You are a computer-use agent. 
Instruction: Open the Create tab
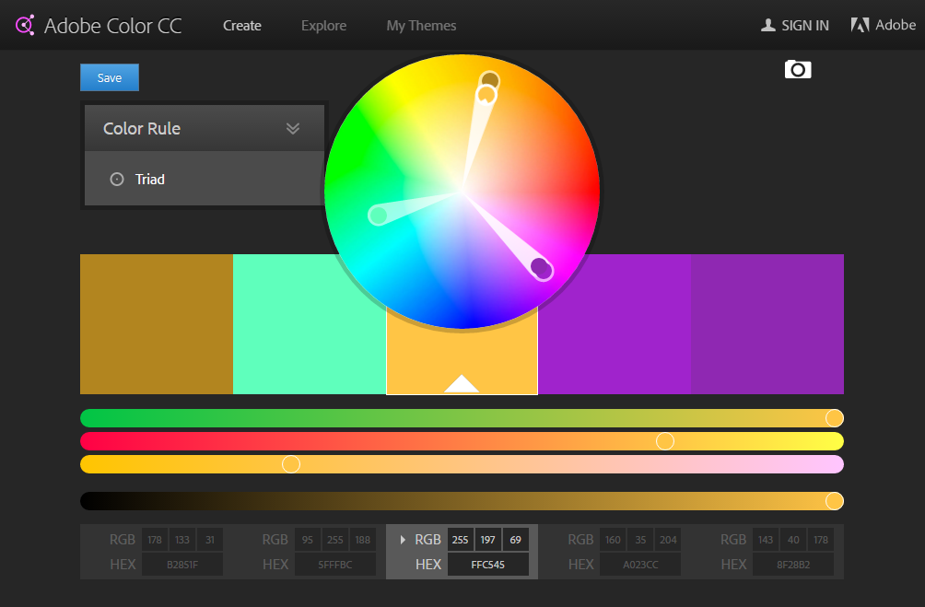pos(242,26)
